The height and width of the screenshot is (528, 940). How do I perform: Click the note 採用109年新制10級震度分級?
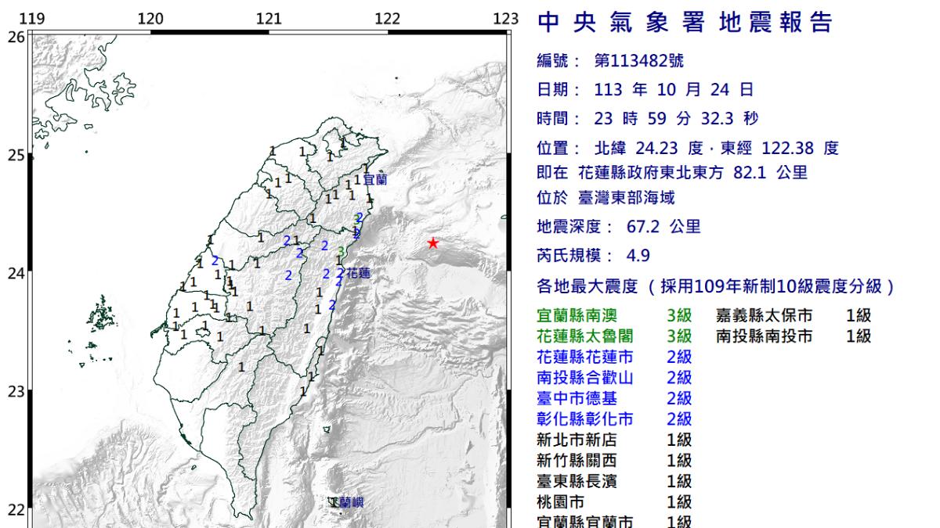coord(773,286)
